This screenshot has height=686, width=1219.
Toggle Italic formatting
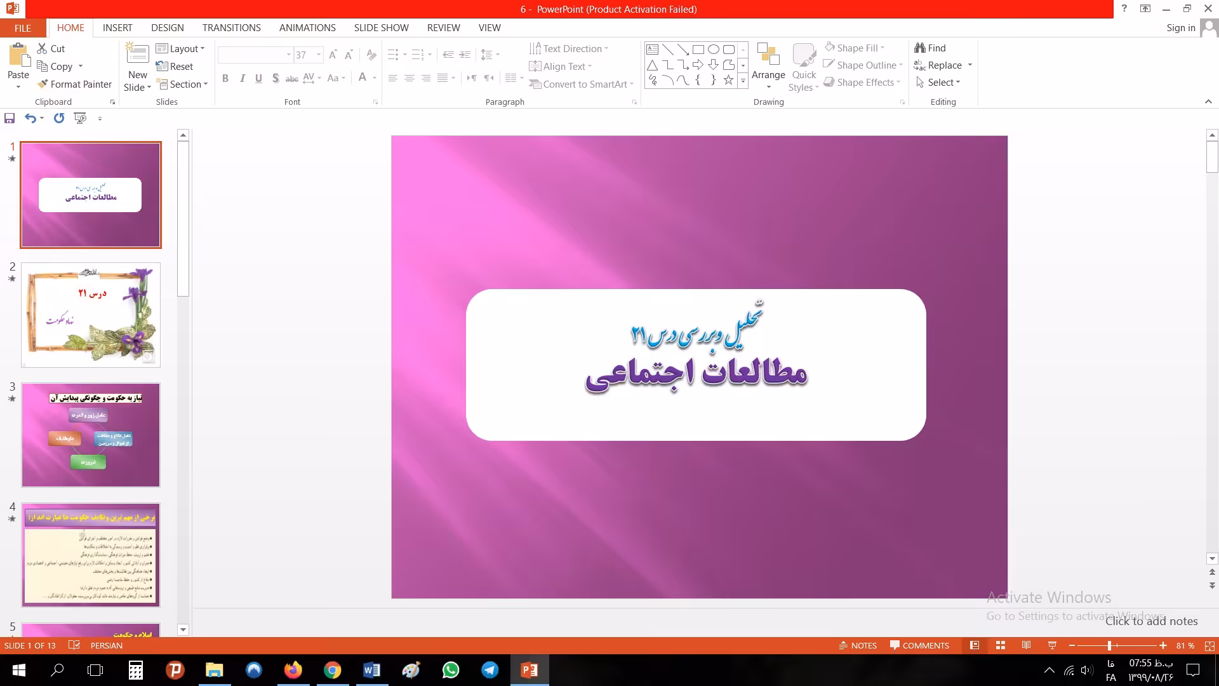click(x=242, y=78)
